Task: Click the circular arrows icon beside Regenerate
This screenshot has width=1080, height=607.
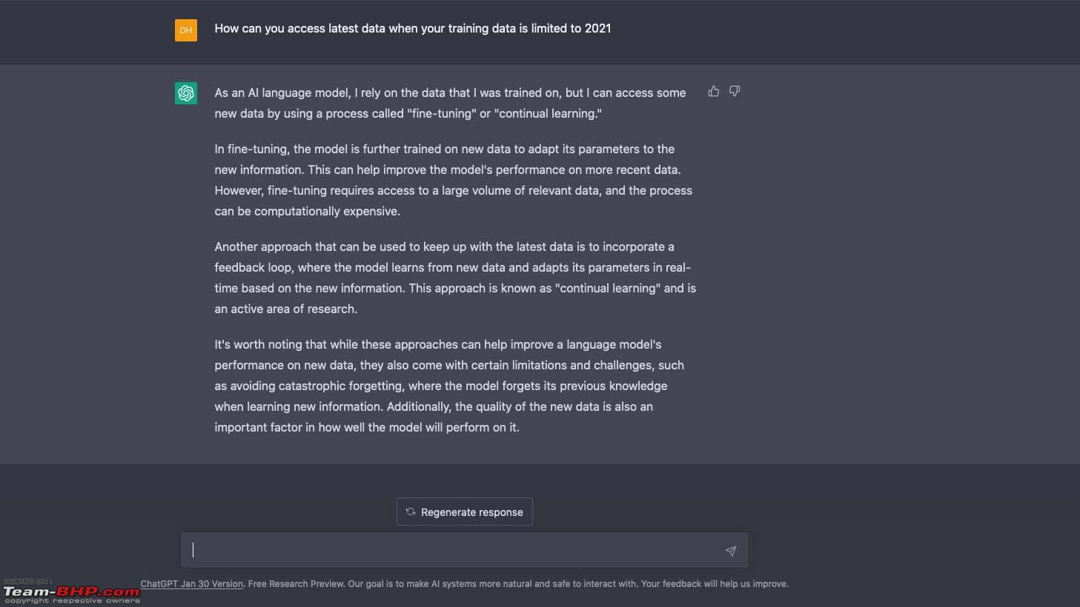Action: click(411, 512)
